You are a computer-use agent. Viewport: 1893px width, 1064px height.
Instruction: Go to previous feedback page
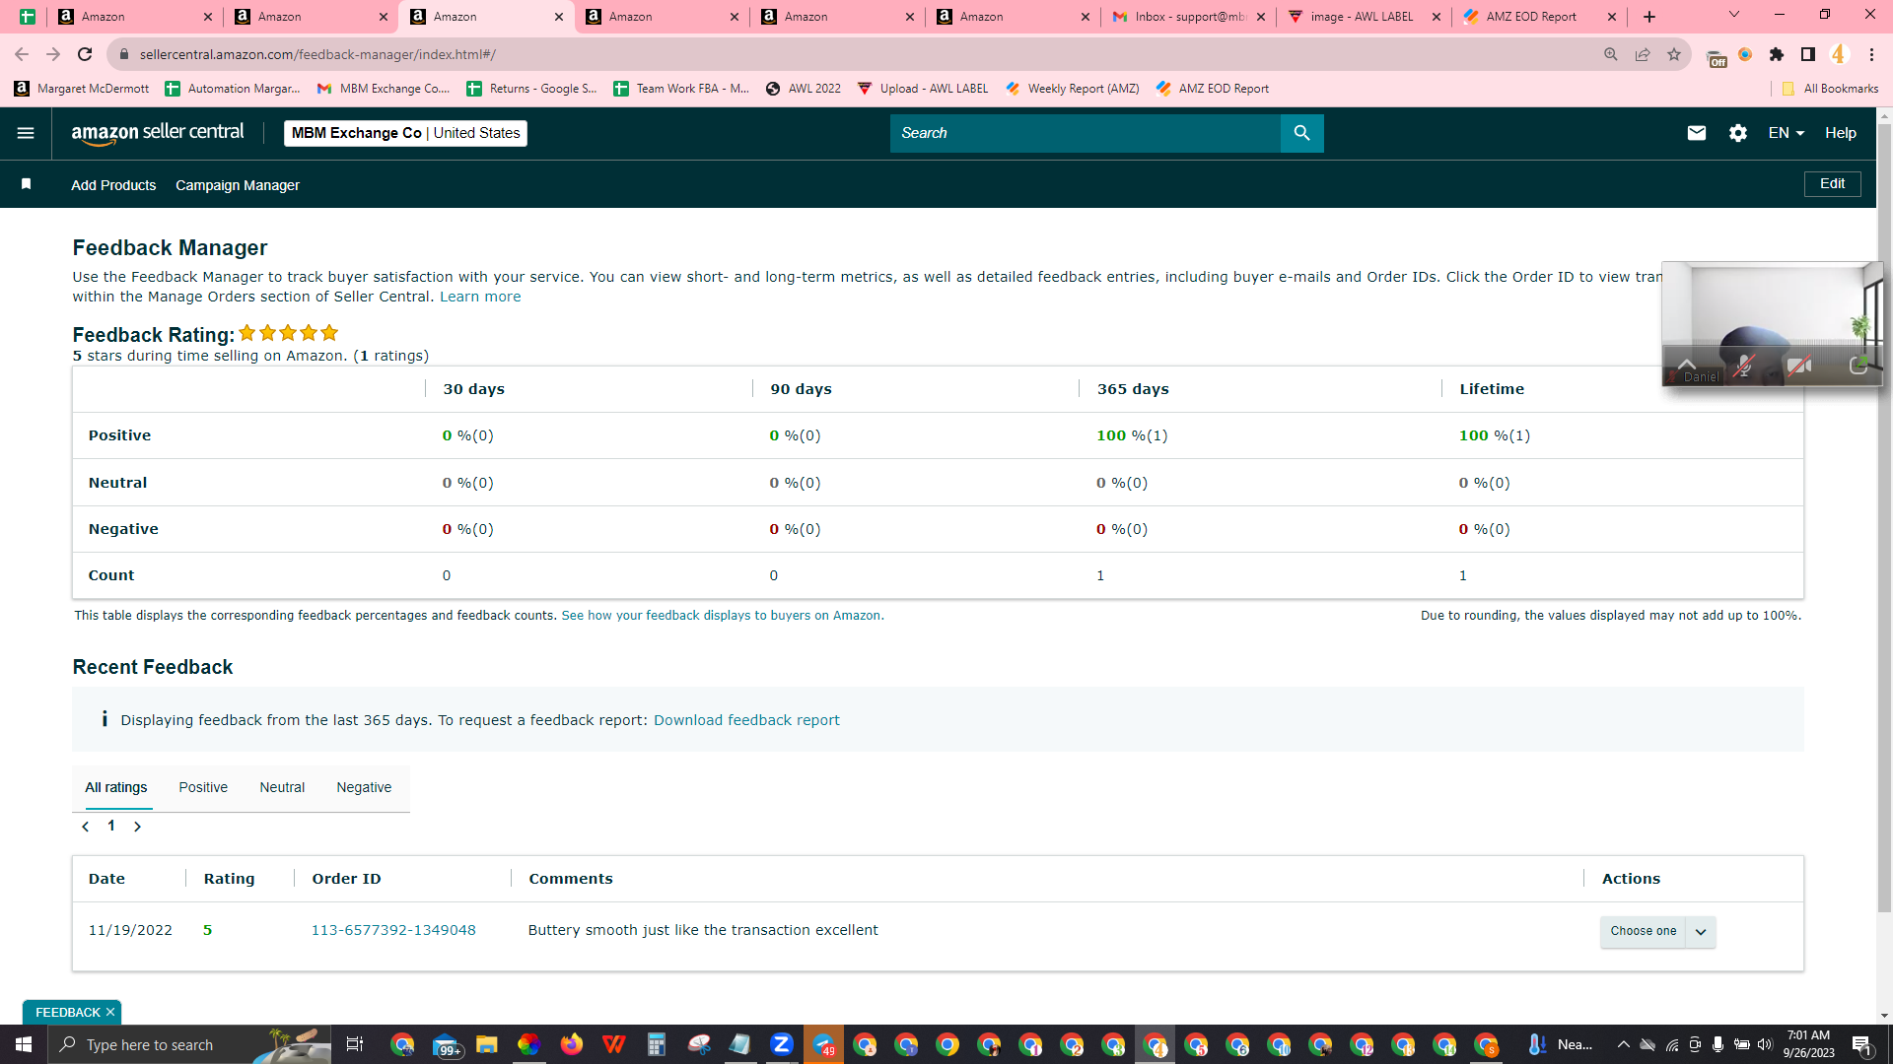(86, 827)
